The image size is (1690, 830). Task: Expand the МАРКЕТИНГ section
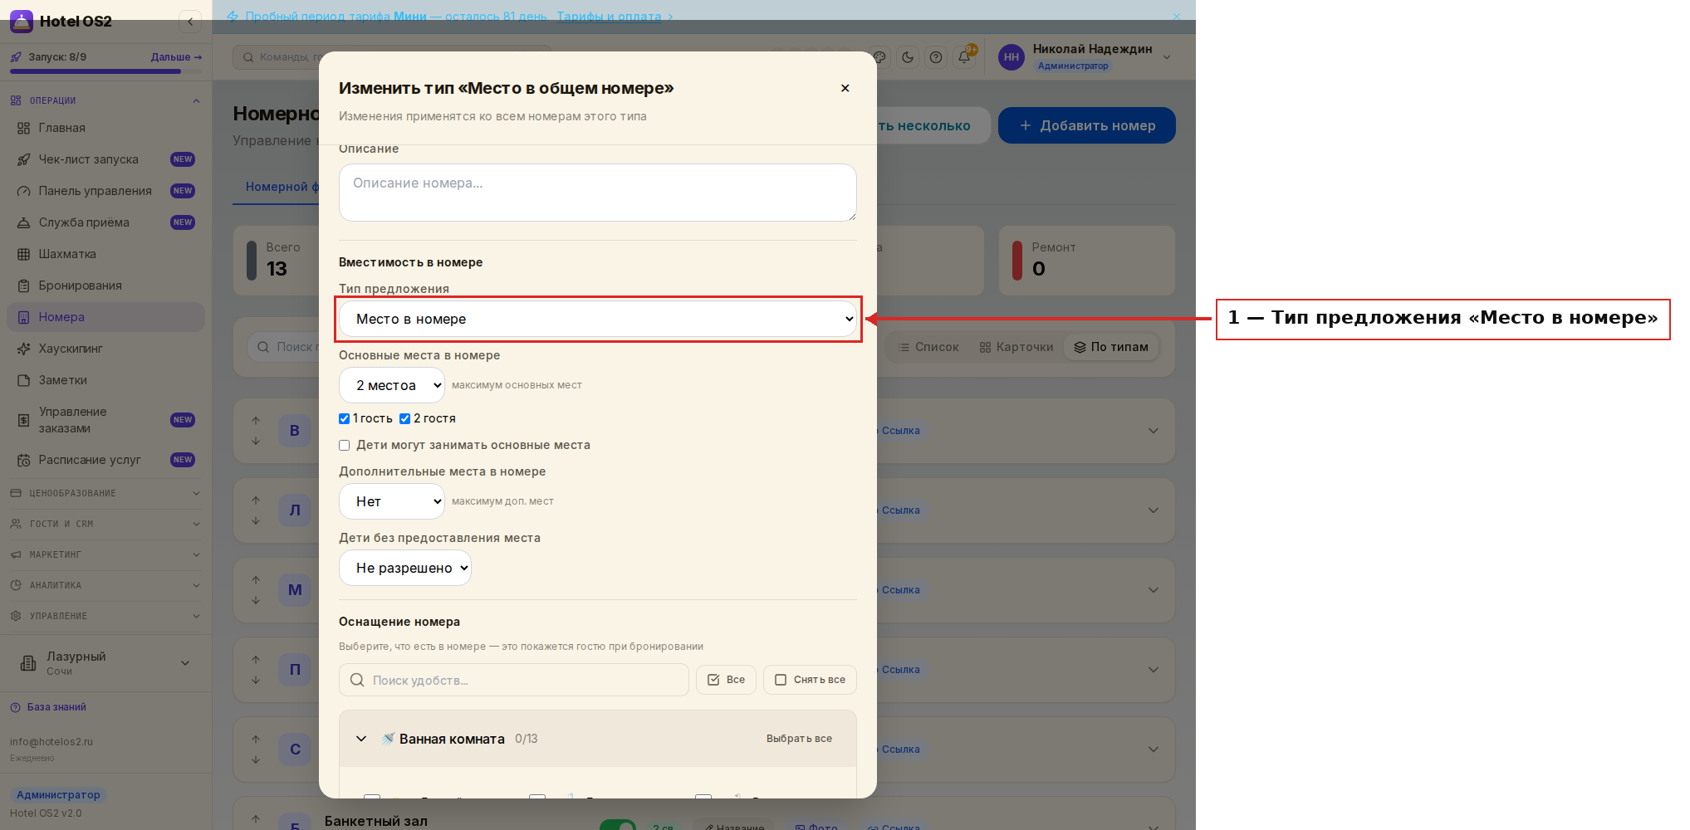(105, 554)
